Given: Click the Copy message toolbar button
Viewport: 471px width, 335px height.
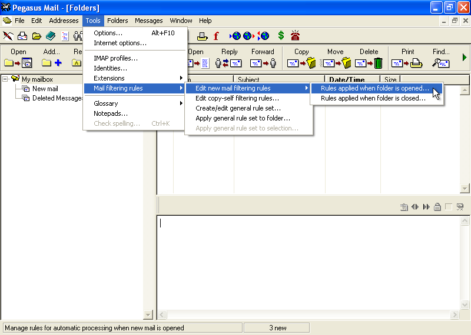Looking at the screenshot, I should coord(301,58).
